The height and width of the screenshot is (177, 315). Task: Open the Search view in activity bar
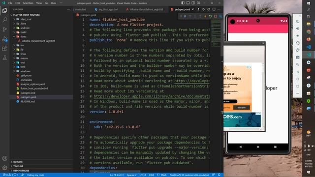pos(4,20)
